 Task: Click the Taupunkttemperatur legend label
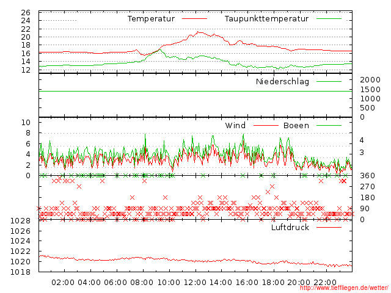click(x=266, y=19)
